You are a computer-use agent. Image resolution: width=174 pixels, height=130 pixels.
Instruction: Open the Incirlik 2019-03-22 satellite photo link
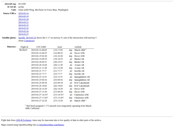(x=27, y=38)
